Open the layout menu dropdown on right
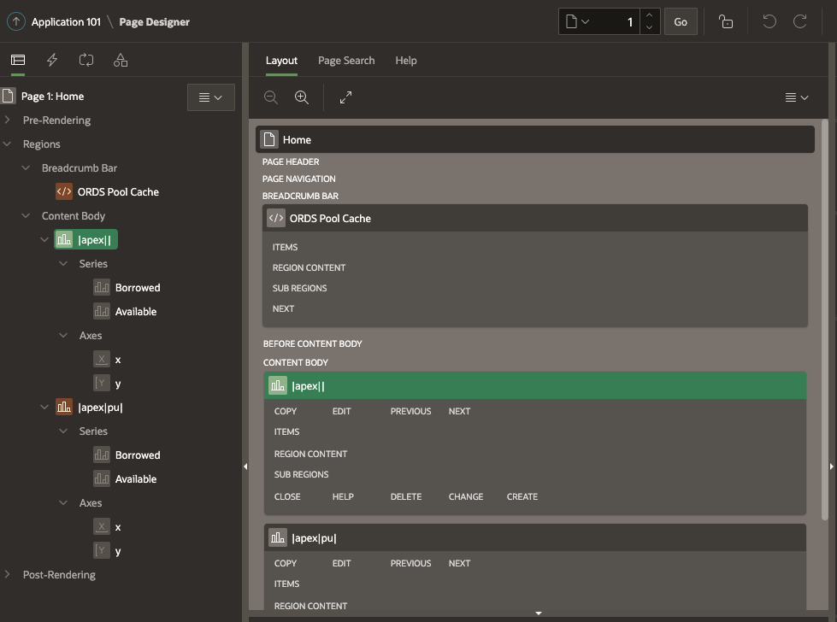Image resolution: width=837 pixels, height=622 pixels. (796, 97)
